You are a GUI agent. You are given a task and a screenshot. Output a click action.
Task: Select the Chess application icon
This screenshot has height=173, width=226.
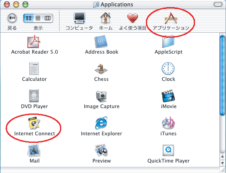101,69
